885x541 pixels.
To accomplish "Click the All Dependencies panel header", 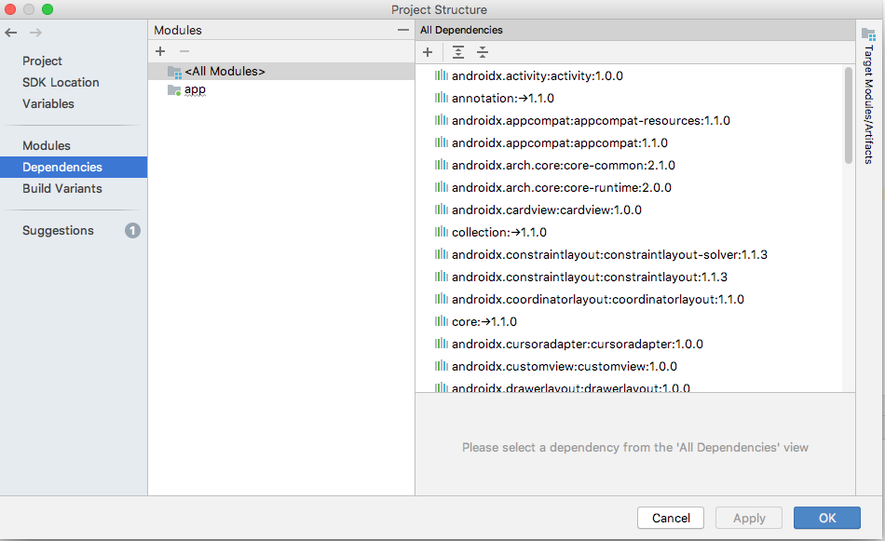I will [635, 30].
